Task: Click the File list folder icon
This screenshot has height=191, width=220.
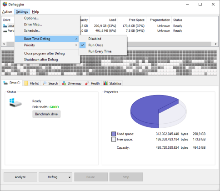Action: (x=26, y=83)
